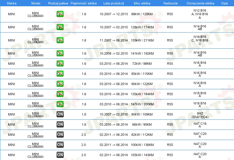Screen dimensions: 234x160
Task: Select the 147kW / 200KM power cell
Action: (x=142, y=104)
